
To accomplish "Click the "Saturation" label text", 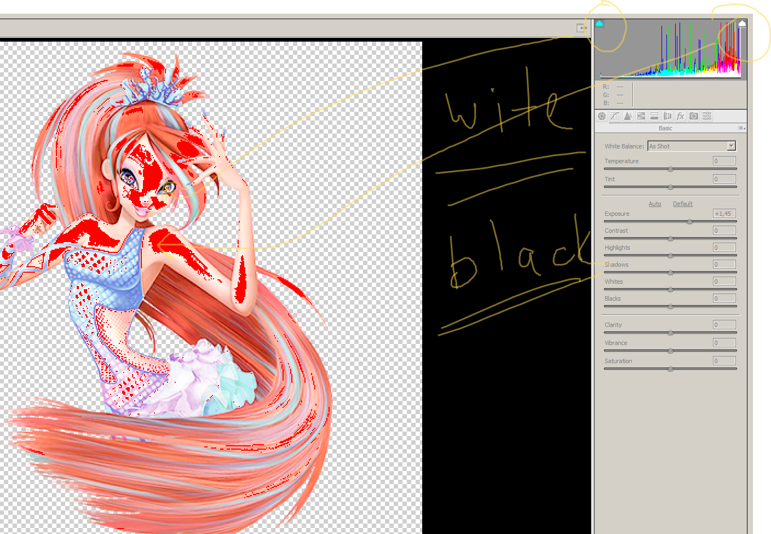I will 618,361.
